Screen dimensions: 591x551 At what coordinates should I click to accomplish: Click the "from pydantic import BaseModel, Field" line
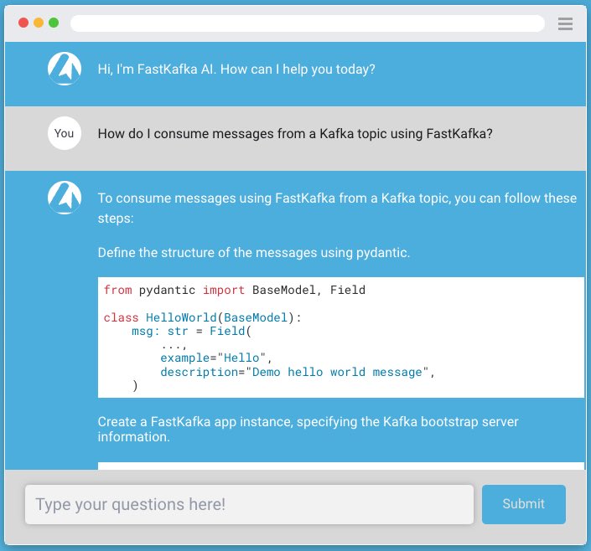(x=235, y=290)
